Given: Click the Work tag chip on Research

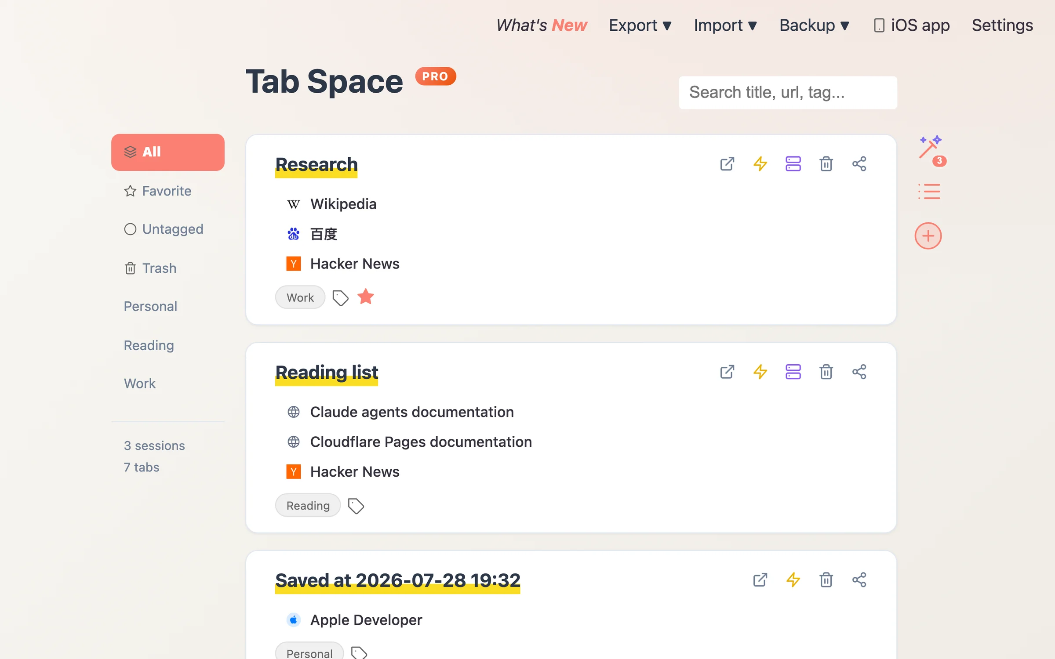Looking at the screenshot, I should [x=300, y=297].
